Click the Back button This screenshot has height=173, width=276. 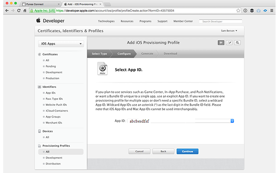163,151
